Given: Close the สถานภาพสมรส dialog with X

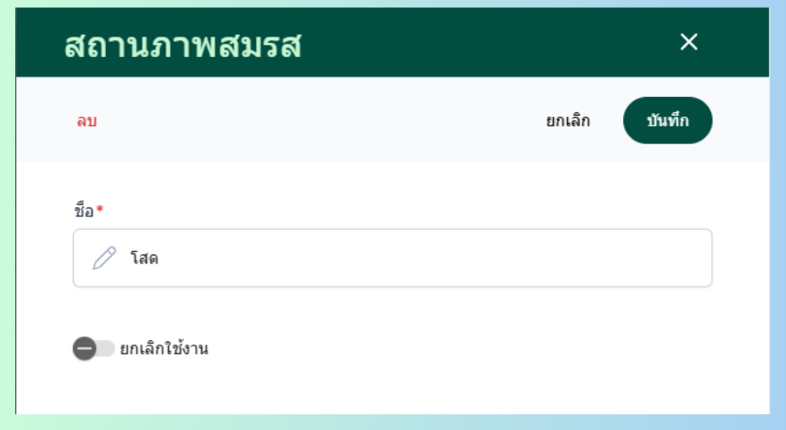Looking at the screenshot, I should [688, 42].
